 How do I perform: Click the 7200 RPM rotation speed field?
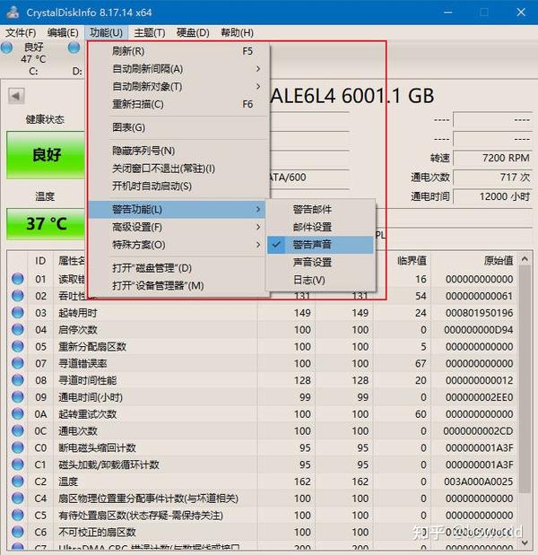(492, 158)
